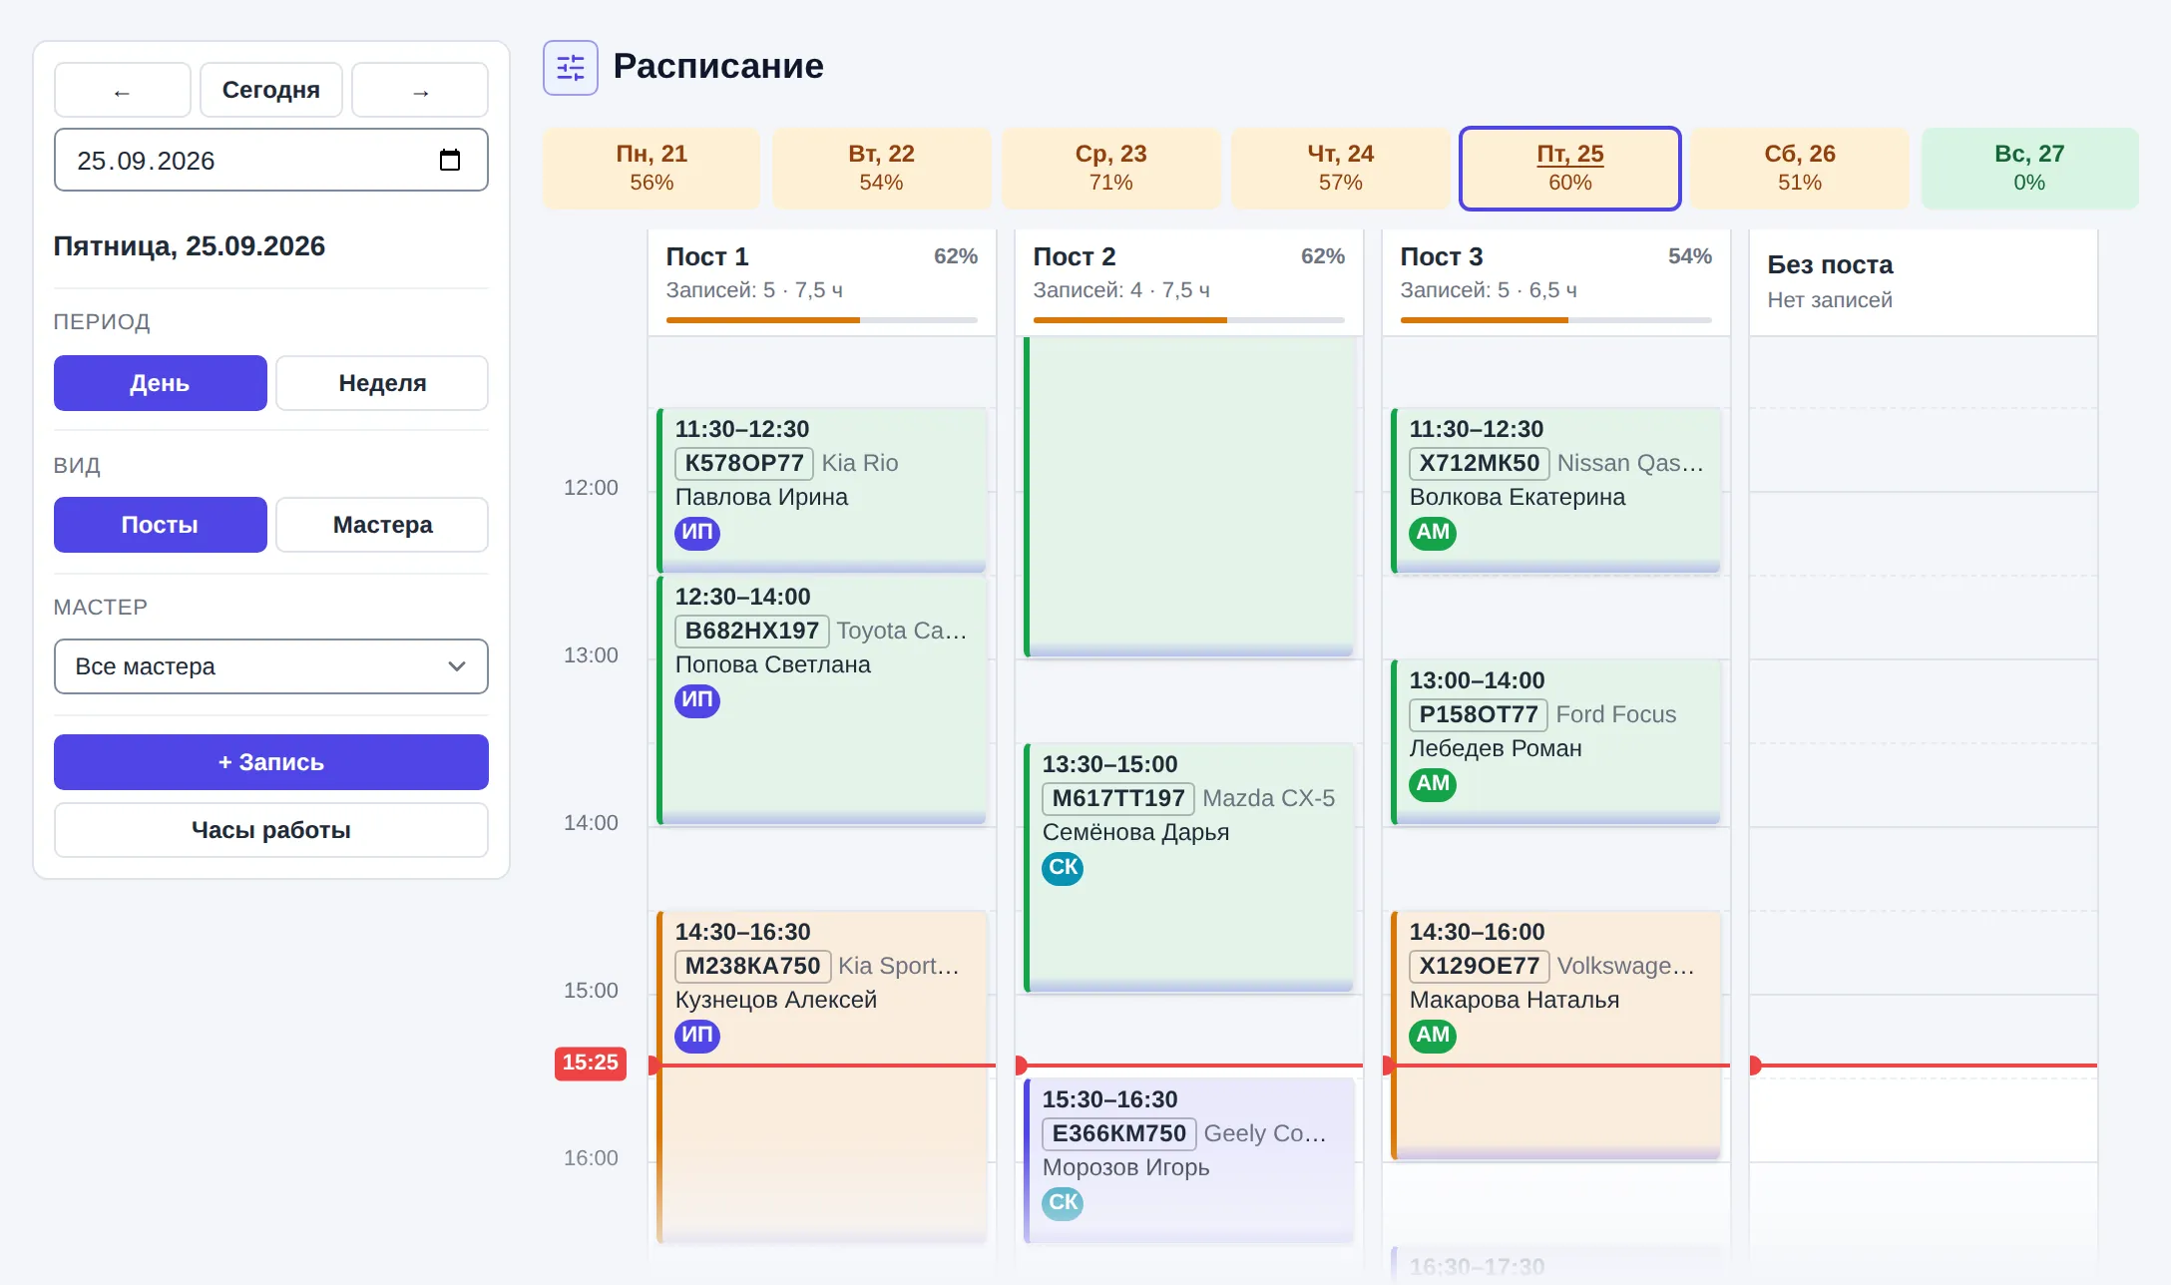Switch period to Неделя
Viewport: 2171px width, 1285px height.
point(382,383)
